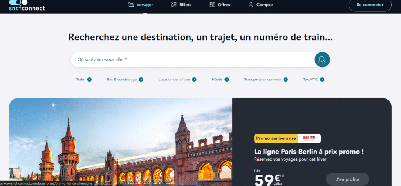
Task: Select the Location de voiture link
Action: 174,79
